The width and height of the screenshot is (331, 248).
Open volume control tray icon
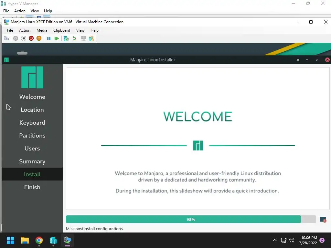coord(292,240)
